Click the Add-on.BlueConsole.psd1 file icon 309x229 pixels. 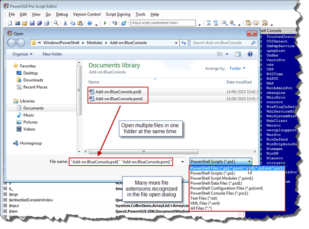92,91
